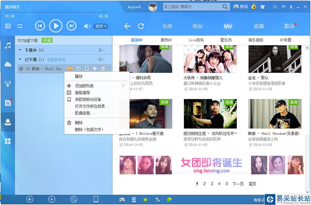Image resolution: width=311 pixels, height=205 pixels.
Task: Click the search magnifier icon
Action: [x=225, y=7]
